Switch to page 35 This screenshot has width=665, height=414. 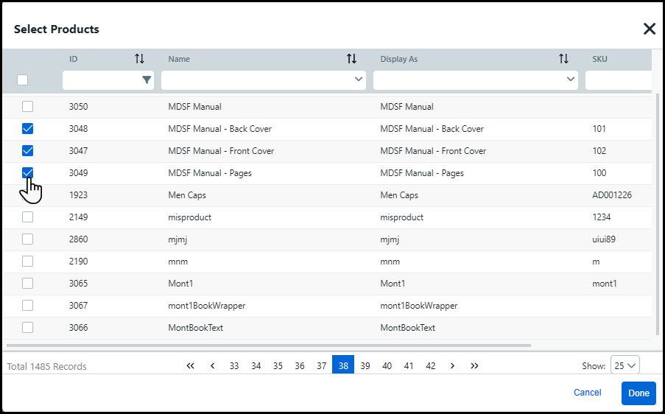pyautogui.click(x=278, y=365)
